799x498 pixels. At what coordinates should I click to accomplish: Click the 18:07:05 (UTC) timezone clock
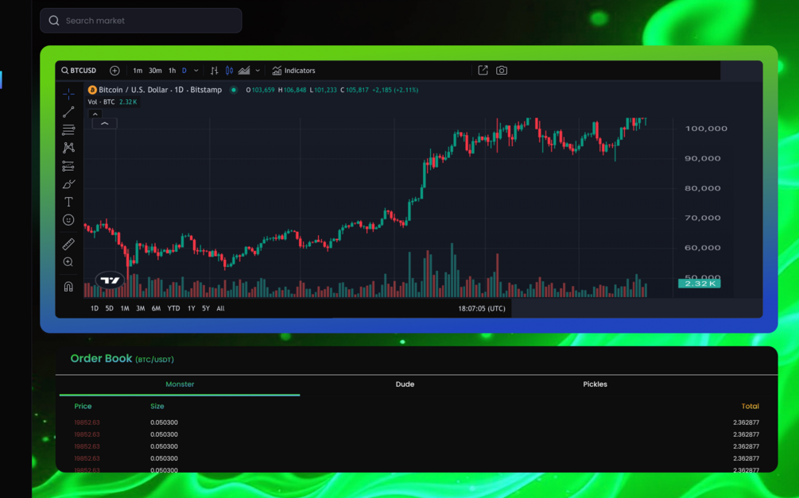[x=482, y=309]
